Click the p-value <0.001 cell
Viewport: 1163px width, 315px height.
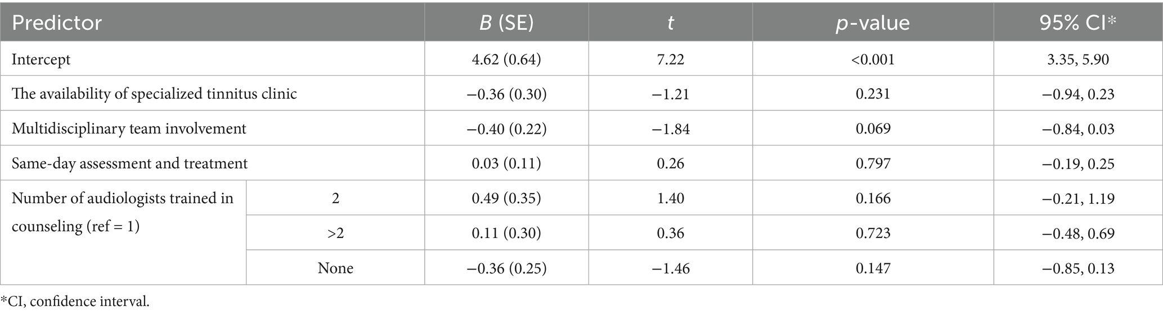tap(873, 59)
